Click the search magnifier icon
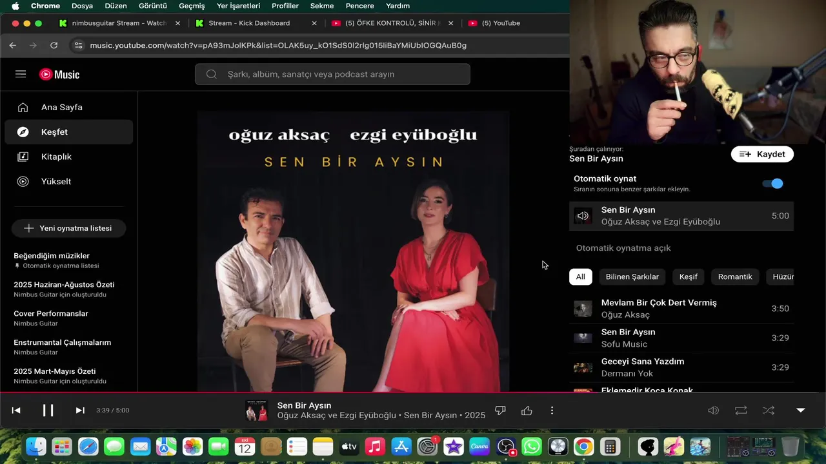Image resolution: width=826 pixels, height=464 pixels. [211, 74]
